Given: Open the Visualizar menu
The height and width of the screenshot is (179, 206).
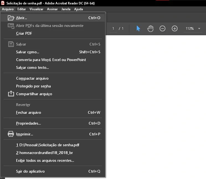Looking at the screenshot, I should coord(36,9).
